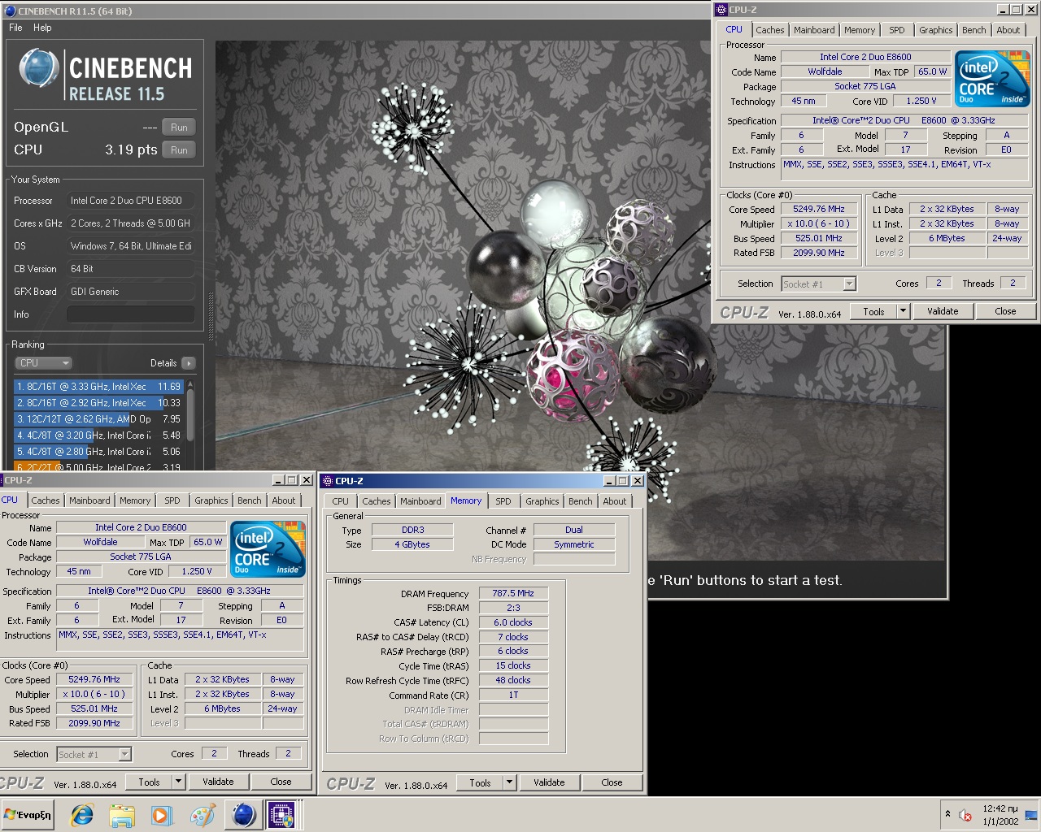This screenshot has width=1041, height=832.
Task: Click Tools button in bottom-left CPU-Z window
Action: click(149, 782)
